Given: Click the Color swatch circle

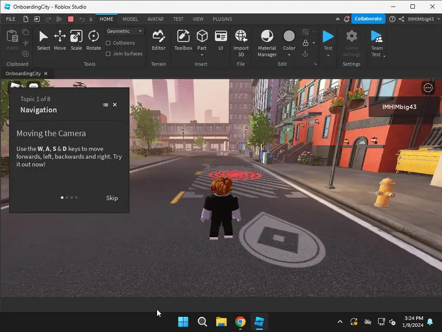Looking at the screenshot, I should coord(289,36).
